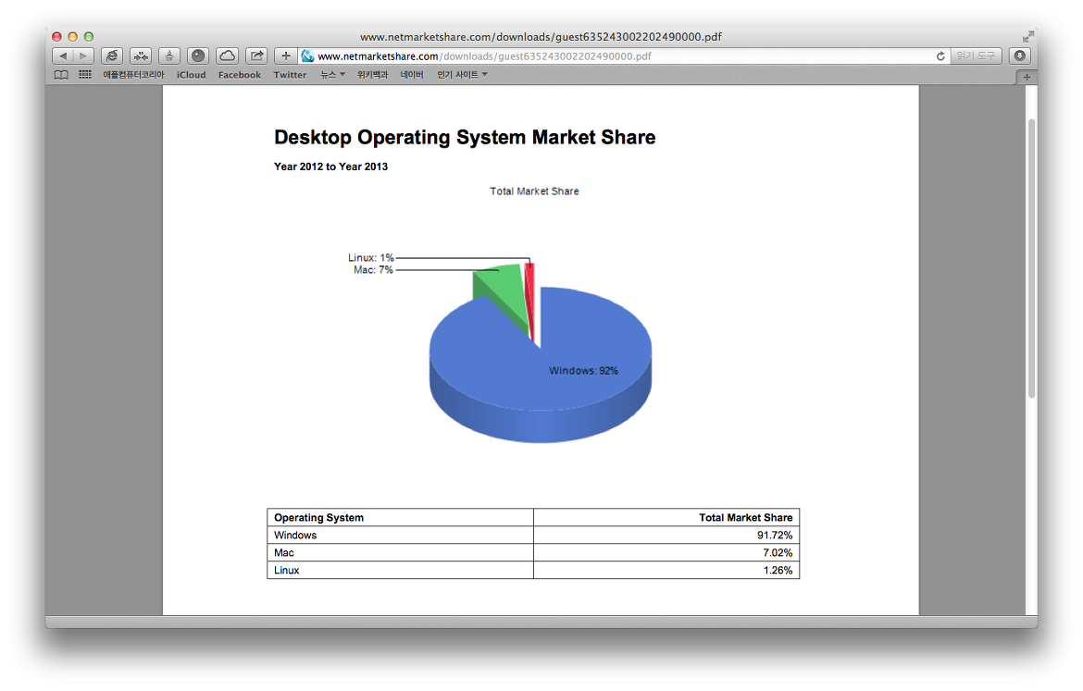Open a new tab with plus button
Viewport: 1083px width, 691px height.
[x=1027, y=77]
